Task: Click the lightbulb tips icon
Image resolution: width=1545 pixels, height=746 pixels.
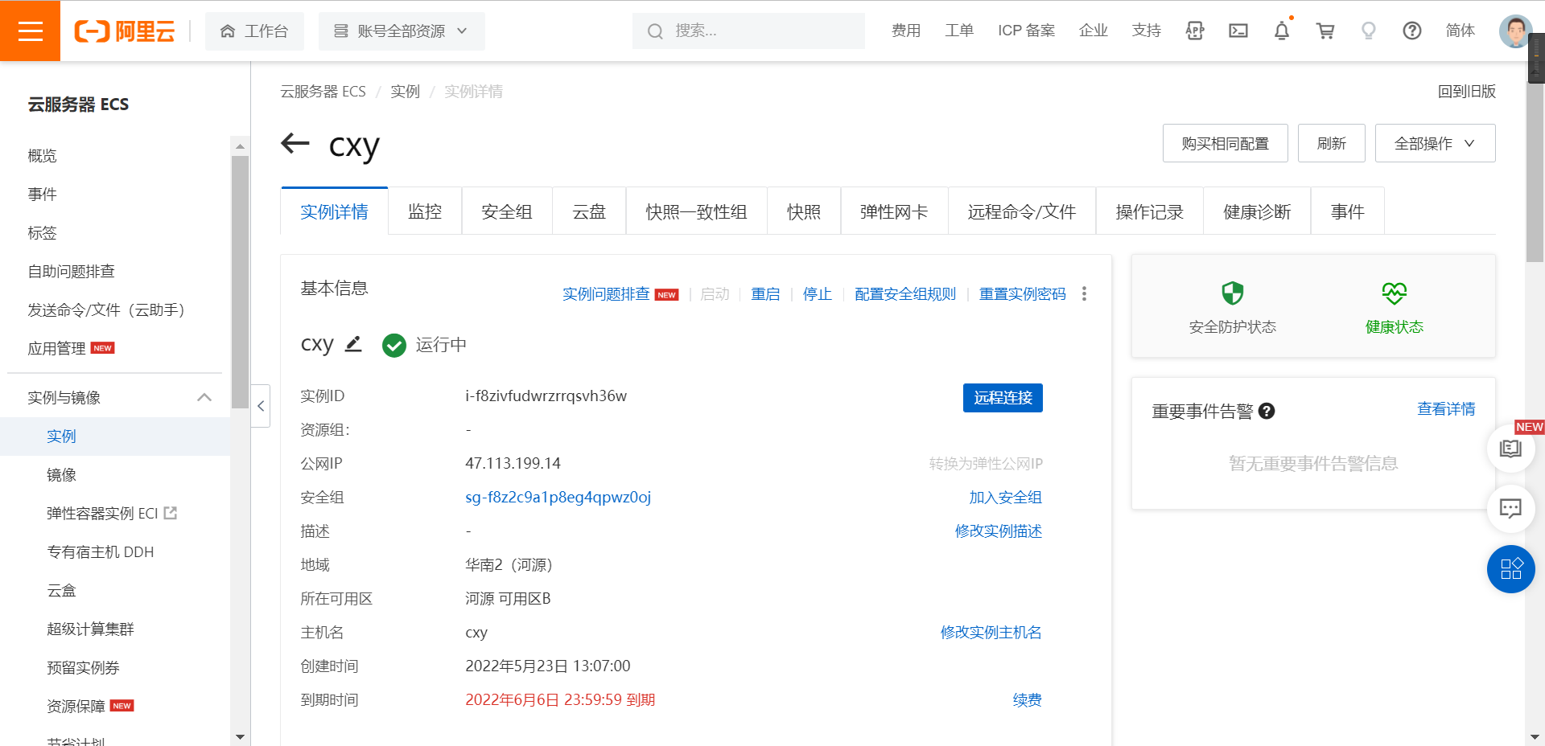Action: coord(1369,31)
